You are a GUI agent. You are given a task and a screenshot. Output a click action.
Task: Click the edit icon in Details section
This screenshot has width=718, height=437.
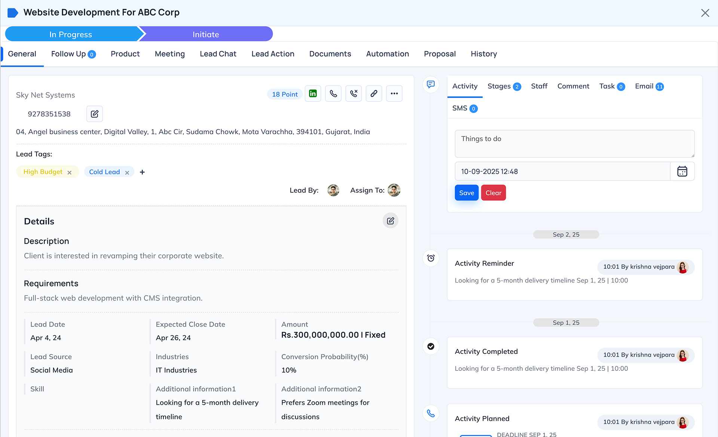(x=390, y=221)
